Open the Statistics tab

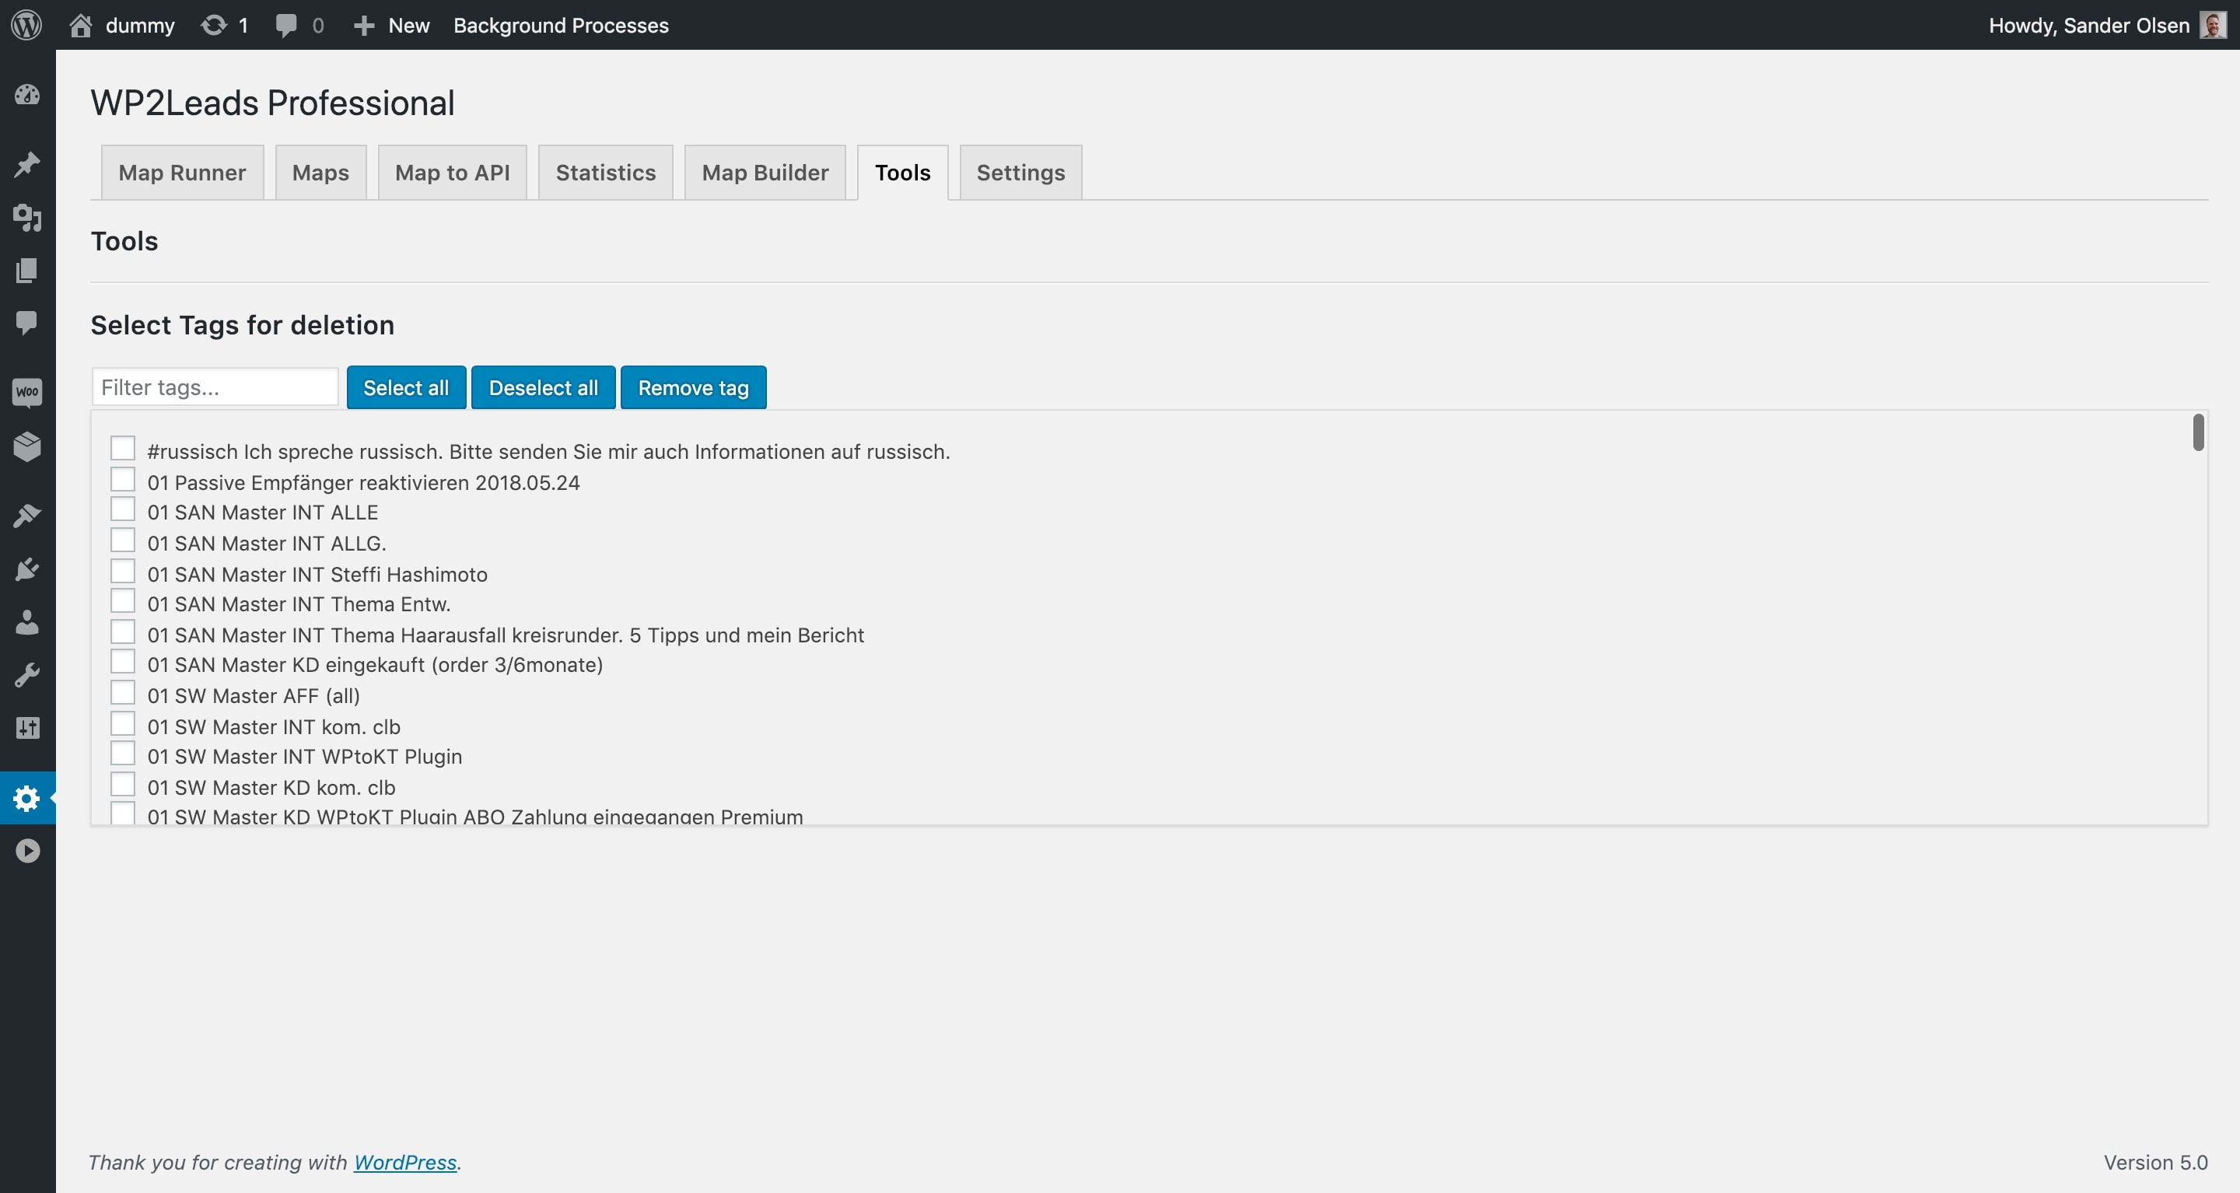pyautogui.click(x=605, y=172)
